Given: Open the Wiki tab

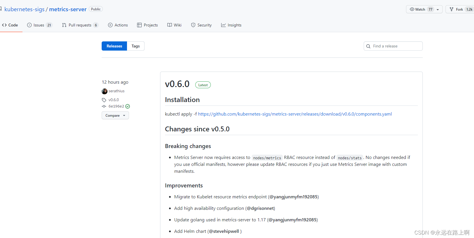Looking at the screenshot, I should tap(174, 25).
